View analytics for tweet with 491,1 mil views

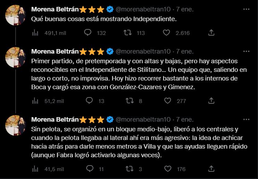tap(35, 33)
